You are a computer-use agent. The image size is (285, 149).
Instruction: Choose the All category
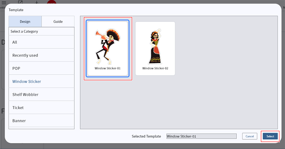coord(42,42)
